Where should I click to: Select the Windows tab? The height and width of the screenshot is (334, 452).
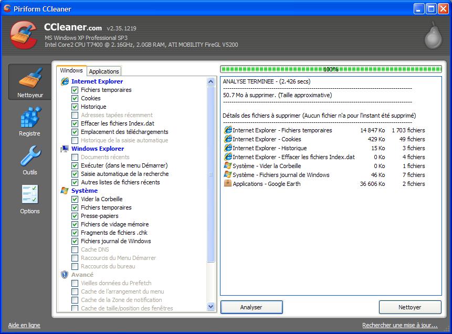pos(71,70)
